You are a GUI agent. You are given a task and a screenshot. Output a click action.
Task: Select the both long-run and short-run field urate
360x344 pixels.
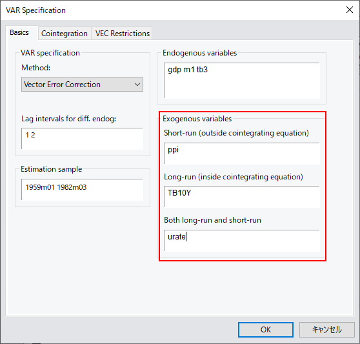[x=242, y=241]
